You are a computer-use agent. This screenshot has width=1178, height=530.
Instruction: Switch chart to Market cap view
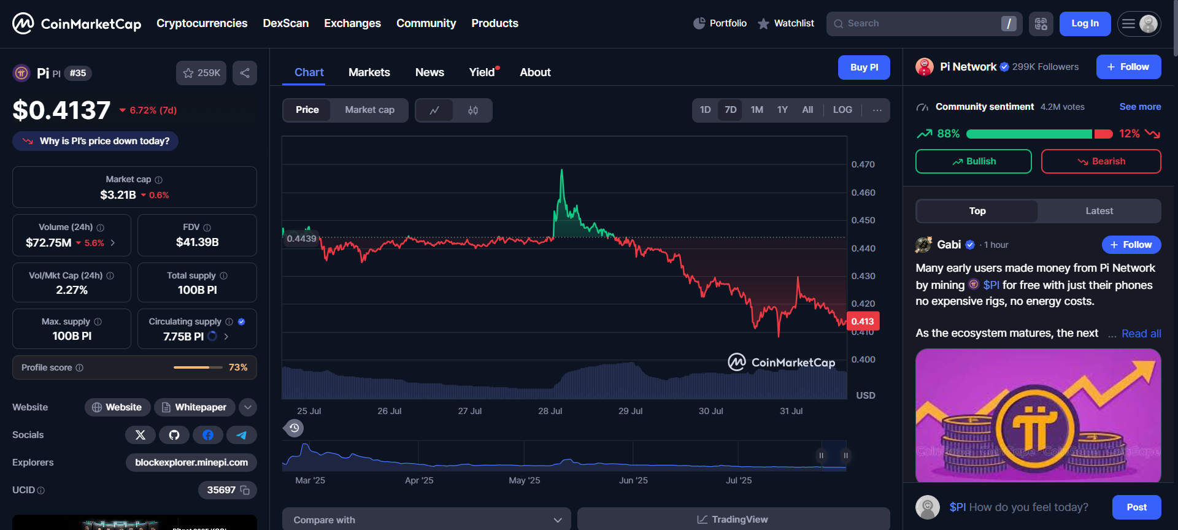pyautogui.click(x=370, y=110)
